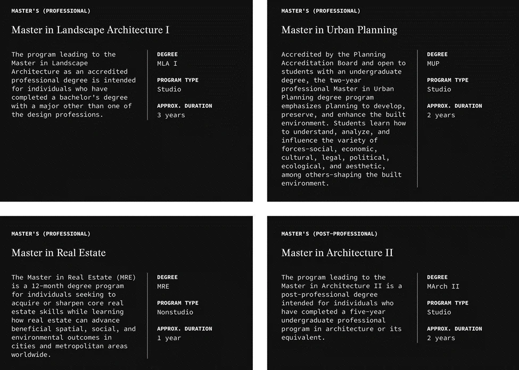Click the MLA I degree value
This screenshot has width=519, height=370.
point(167,64)
